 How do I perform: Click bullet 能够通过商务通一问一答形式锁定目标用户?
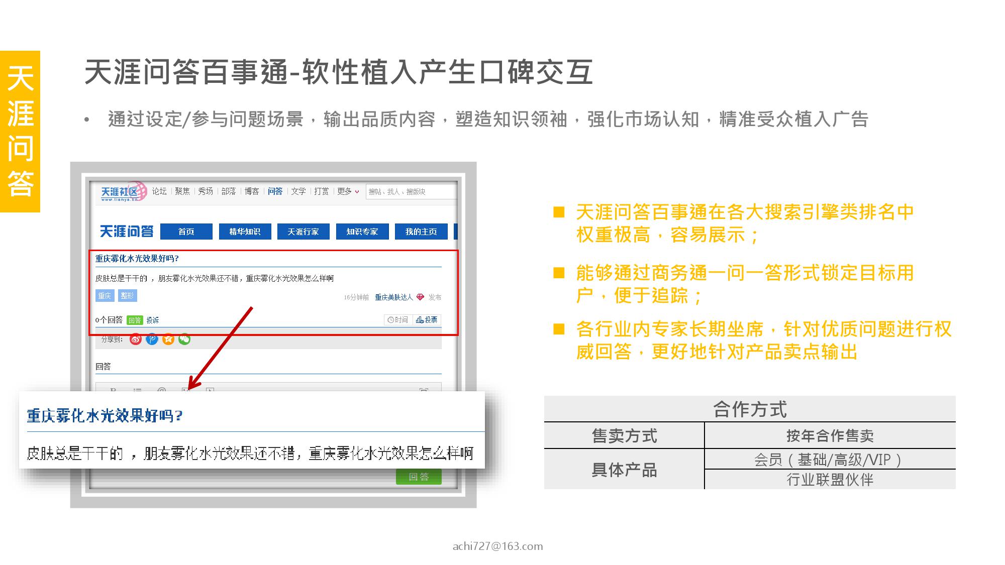tap(745, 284)
